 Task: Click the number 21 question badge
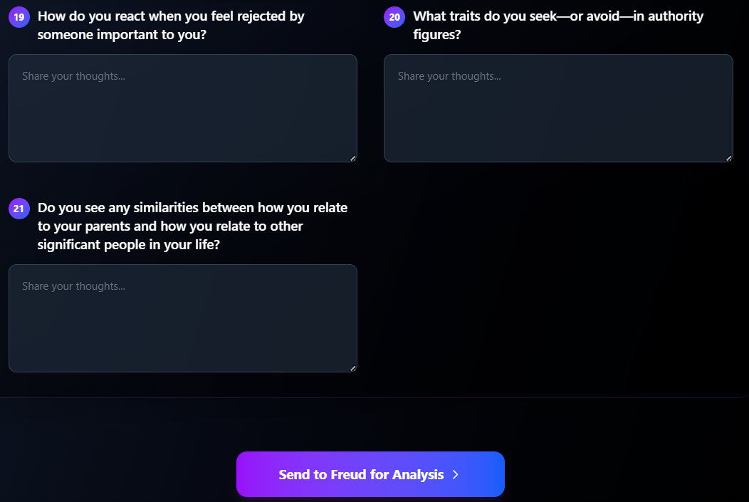click(x=19, y=209)
